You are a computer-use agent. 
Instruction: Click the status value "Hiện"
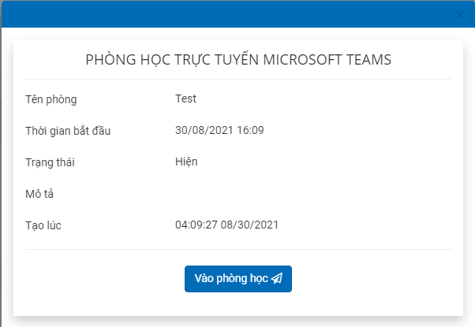click(x=186, y=162)
